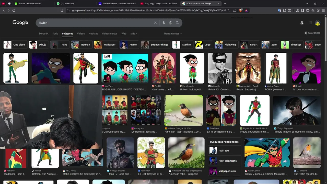Viewport: 327px width, 184px height.
Task: Filter images by Titans chip
Action: coord(60,45)
